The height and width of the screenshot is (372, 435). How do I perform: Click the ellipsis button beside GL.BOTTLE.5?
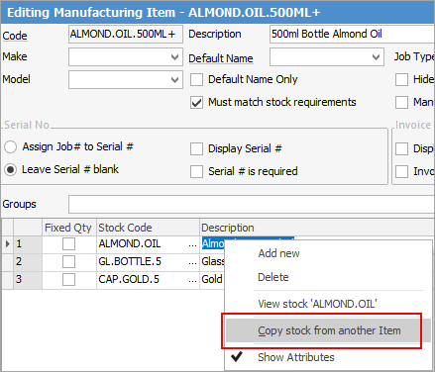point(193,262)
